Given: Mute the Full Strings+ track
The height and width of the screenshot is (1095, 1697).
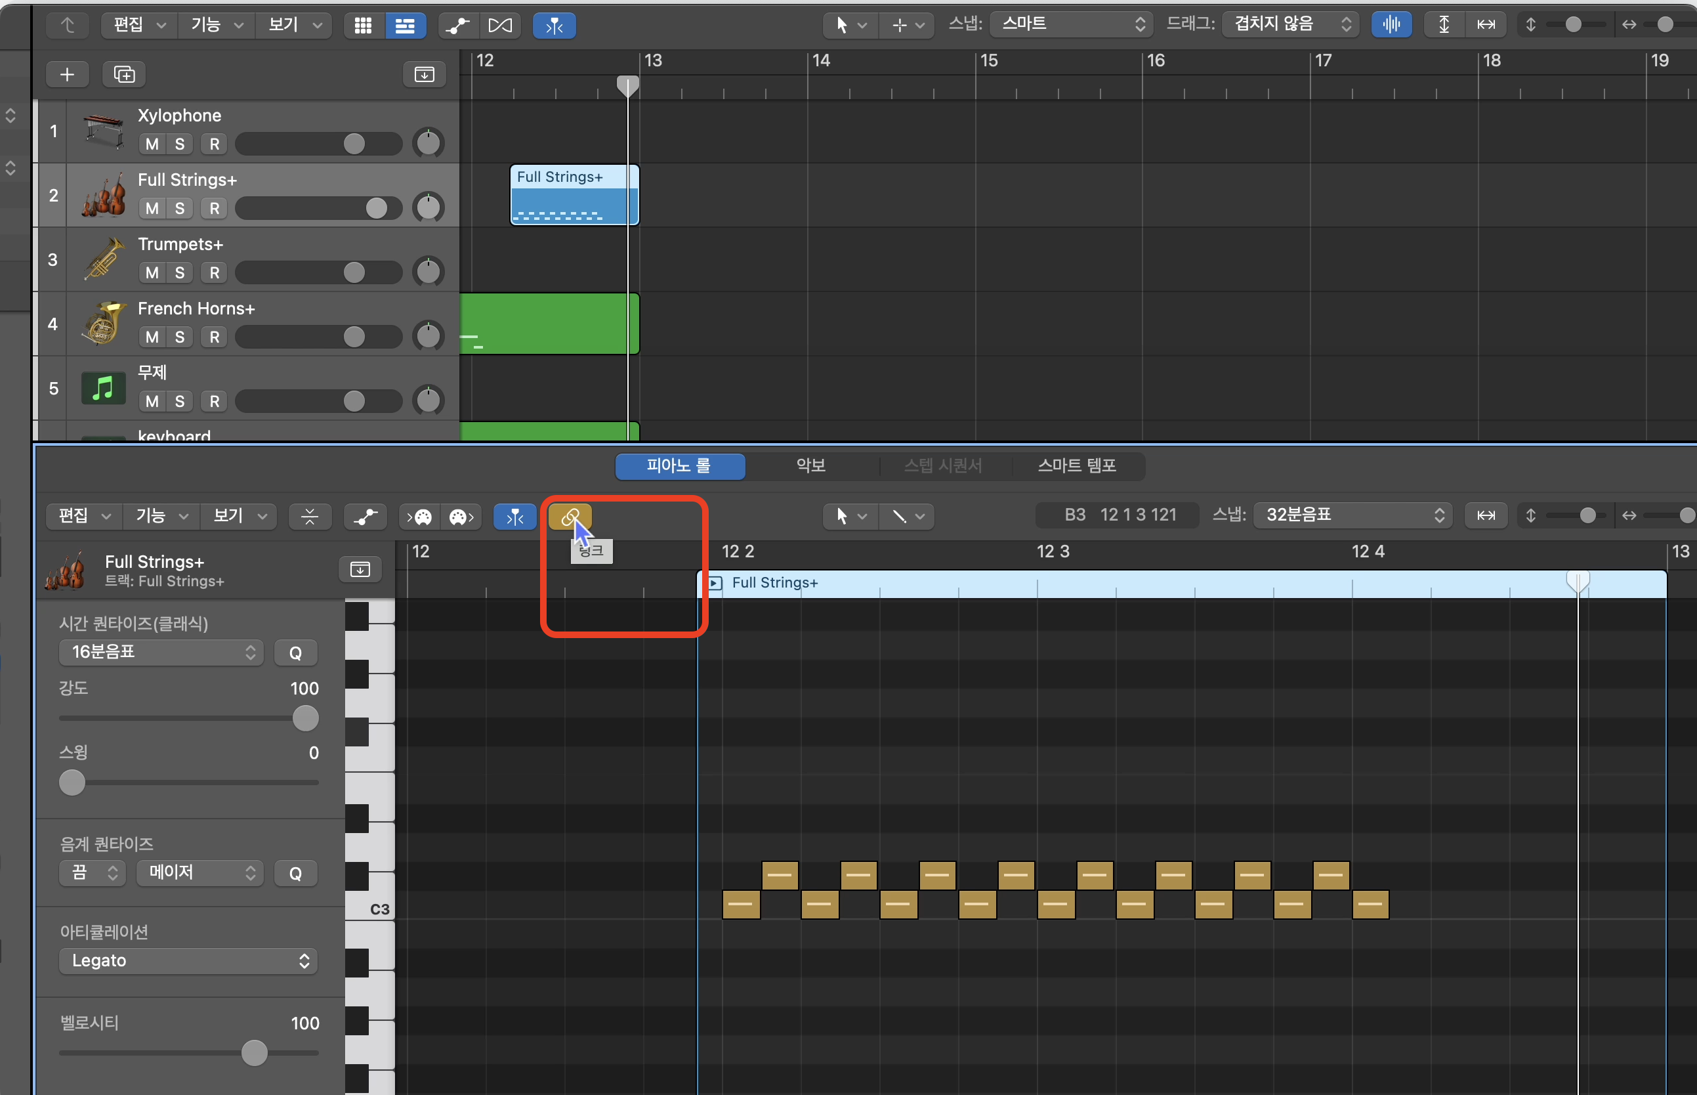Looking at the screenshot, I should 152,208.
